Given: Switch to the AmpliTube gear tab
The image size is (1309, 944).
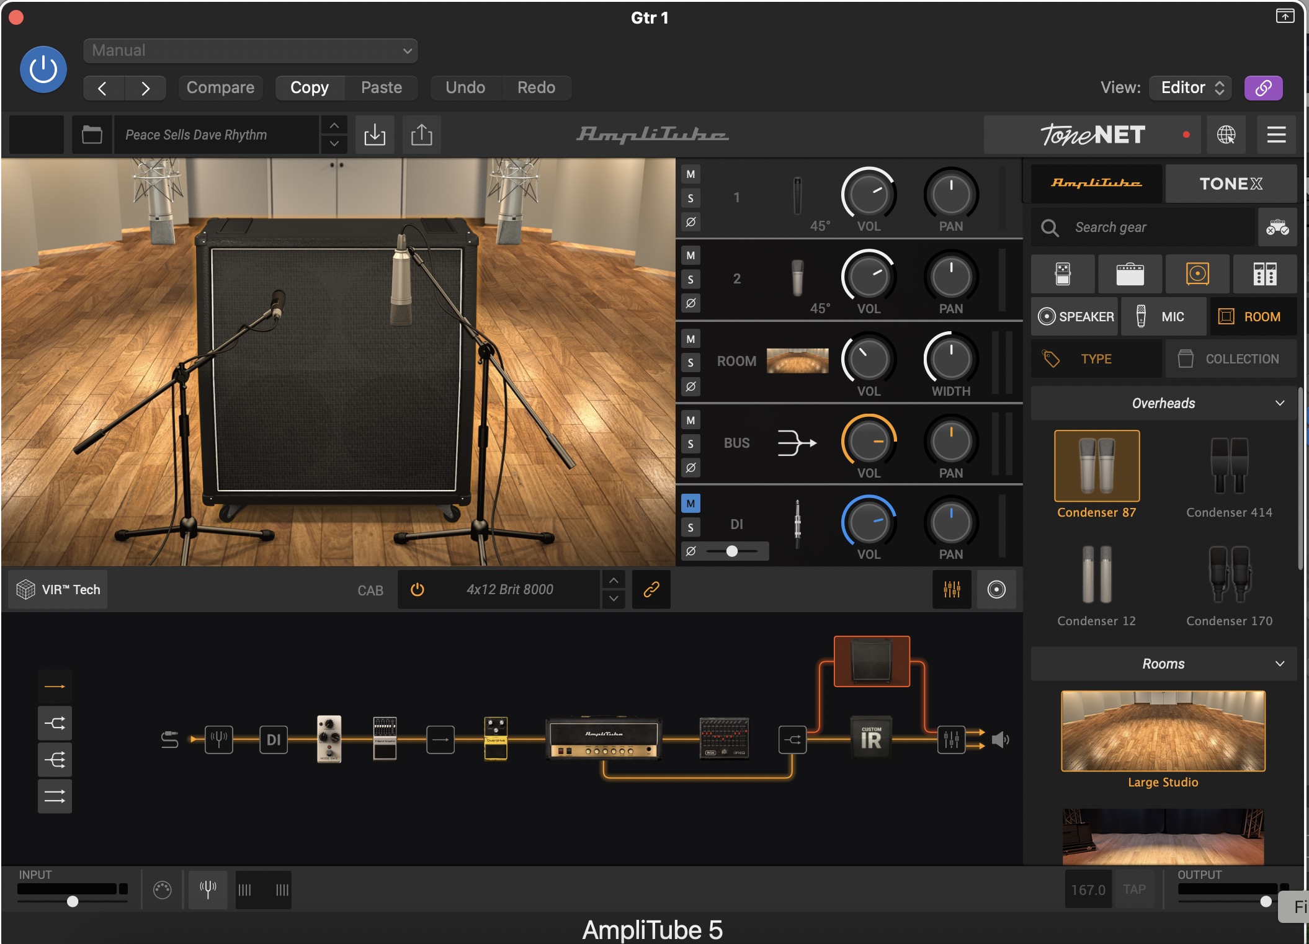Looking at the screenshot, I should tap(1096, 184).
